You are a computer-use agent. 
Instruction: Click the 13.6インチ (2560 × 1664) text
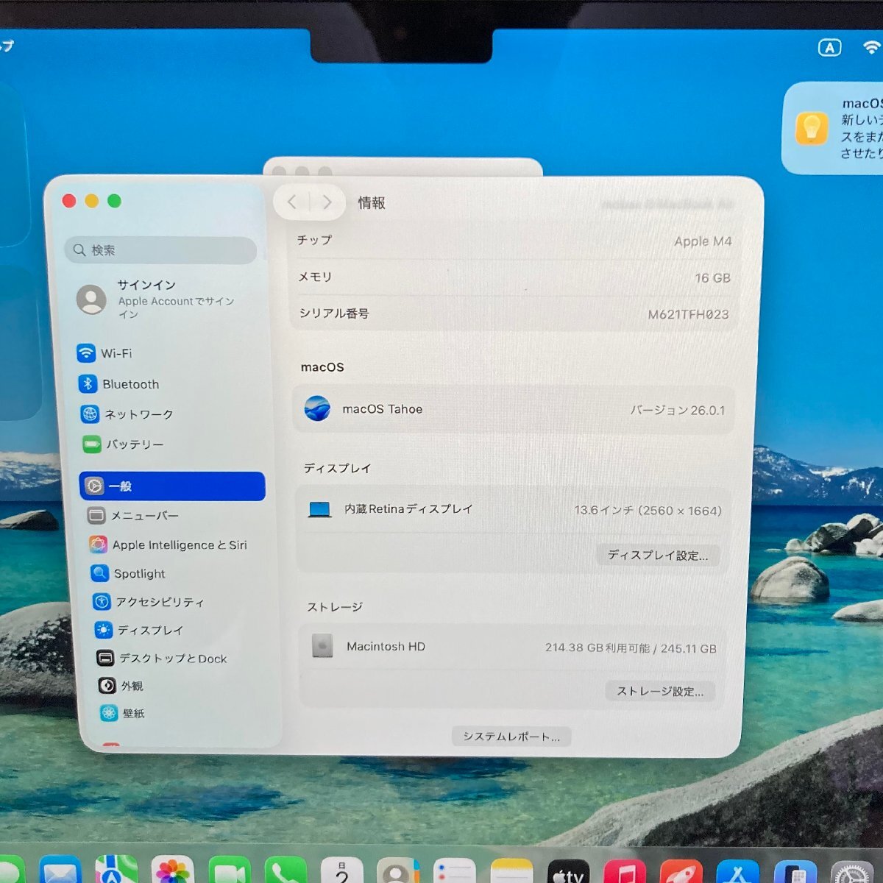pos(648,510)
